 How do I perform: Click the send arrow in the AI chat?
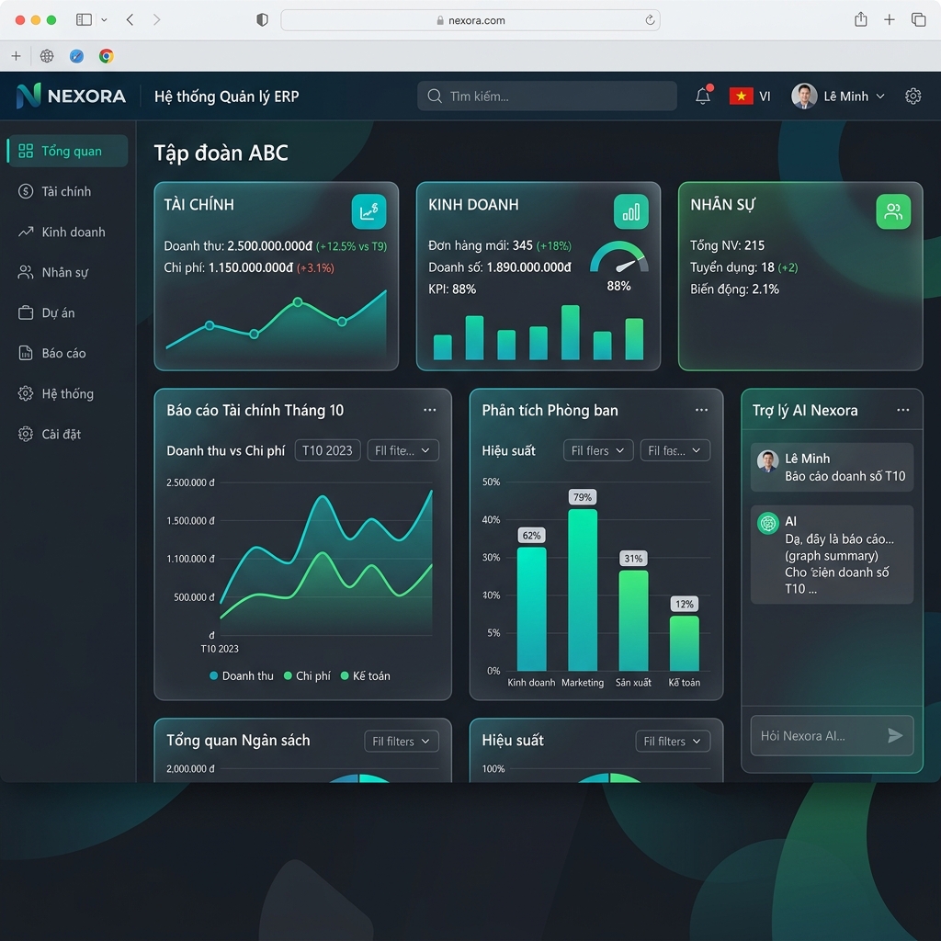click(894, 735)
